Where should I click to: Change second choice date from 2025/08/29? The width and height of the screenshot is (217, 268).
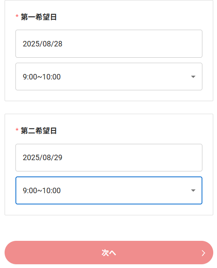click(x=109, y=158)
